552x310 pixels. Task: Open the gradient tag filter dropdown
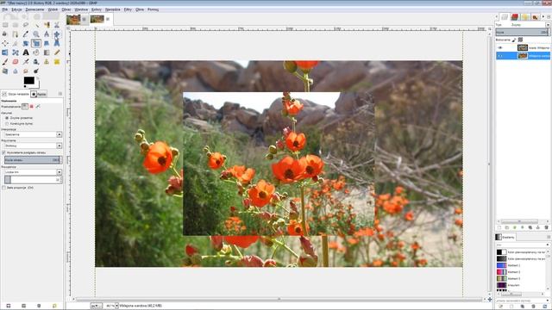coord(548,245)
